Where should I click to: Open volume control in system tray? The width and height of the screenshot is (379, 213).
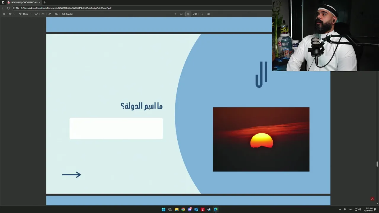359,209
